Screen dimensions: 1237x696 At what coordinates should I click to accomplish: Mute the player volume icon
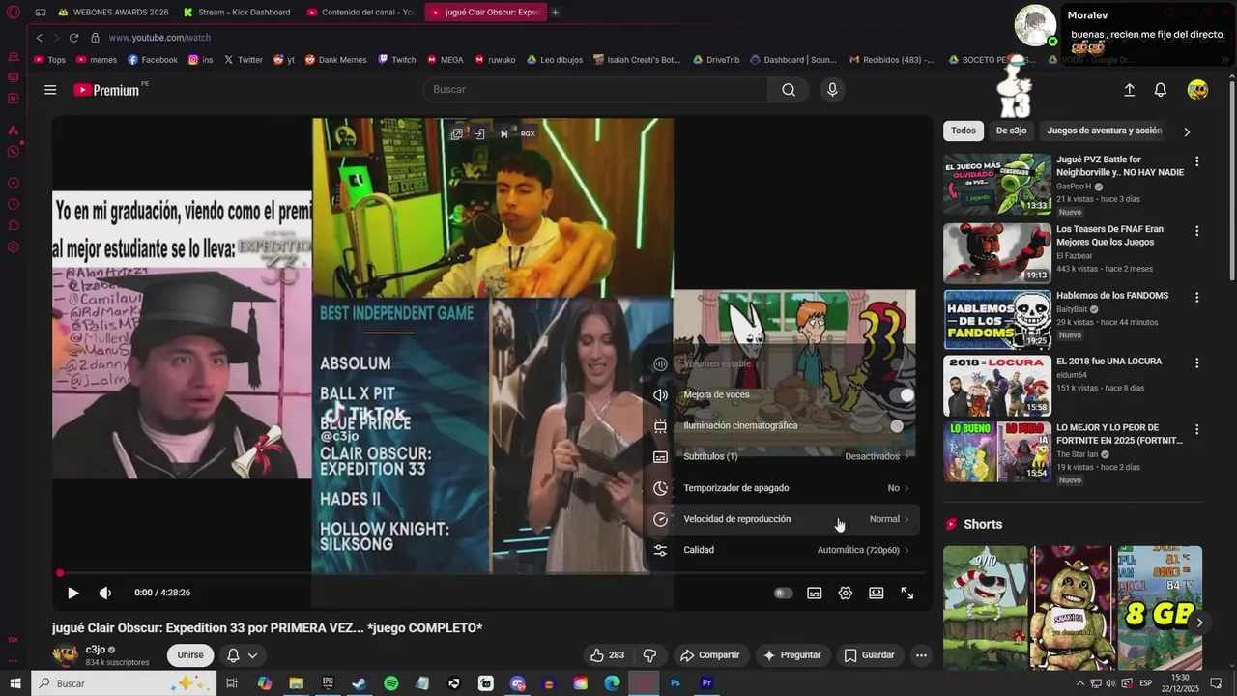105,593
